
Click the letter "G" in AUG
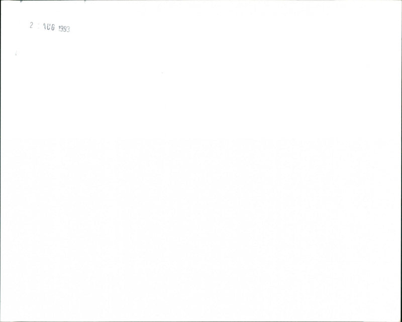(x=53, y=28)
